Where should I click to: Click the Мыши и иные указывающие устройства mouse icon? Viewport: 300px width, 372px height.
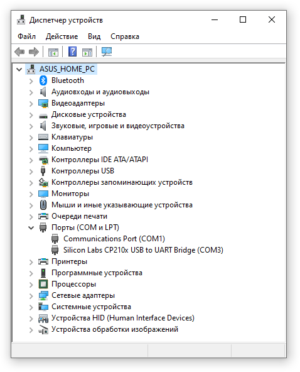click(43, 205)
